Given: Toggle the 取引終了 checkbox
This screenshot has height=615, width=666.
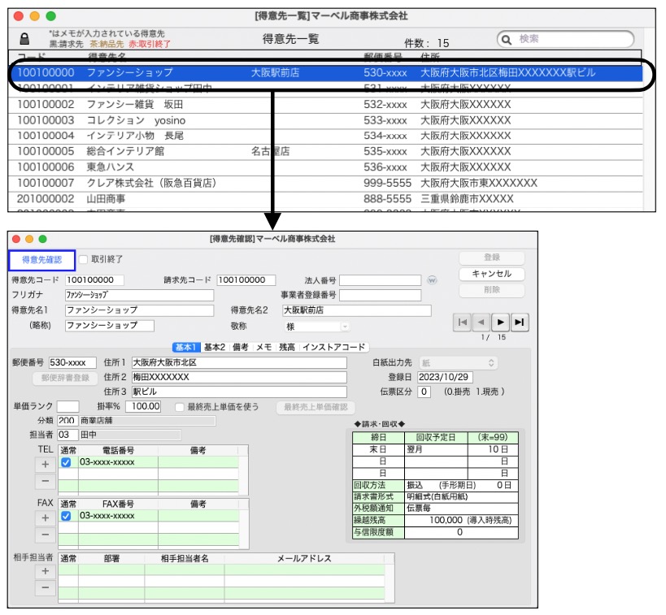Looking at the screenshot, I should [x=84, y=259].
